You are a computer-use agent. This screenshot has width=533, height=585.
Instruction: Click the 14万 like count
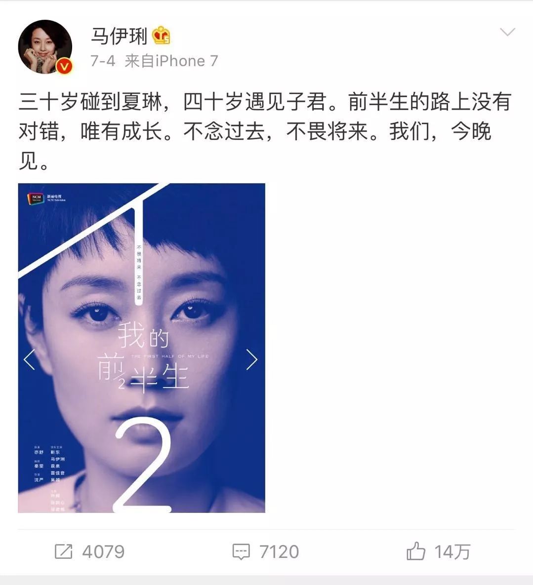[x=452, y=552]
